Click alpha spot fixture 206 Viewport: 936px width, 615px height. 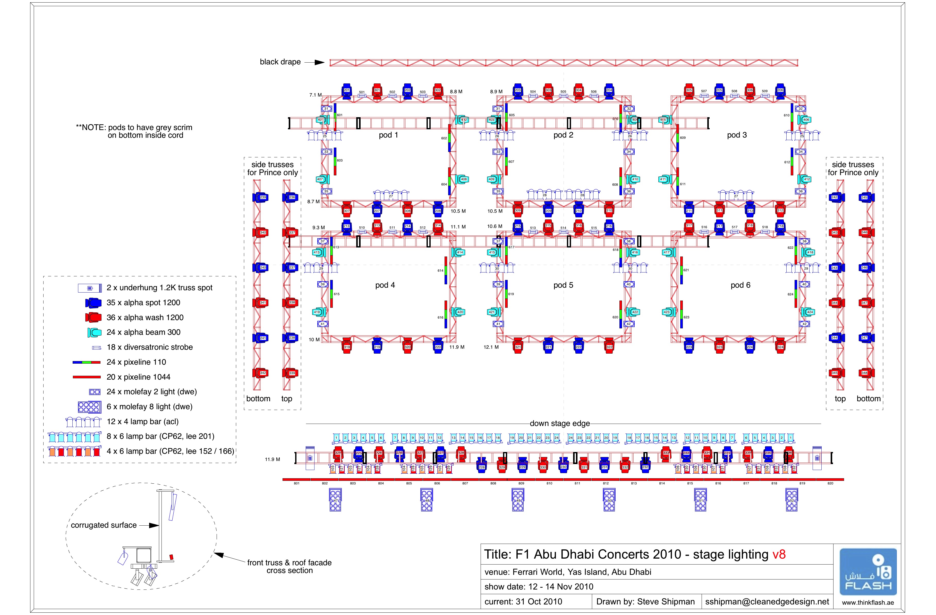[x=780, y=91]
